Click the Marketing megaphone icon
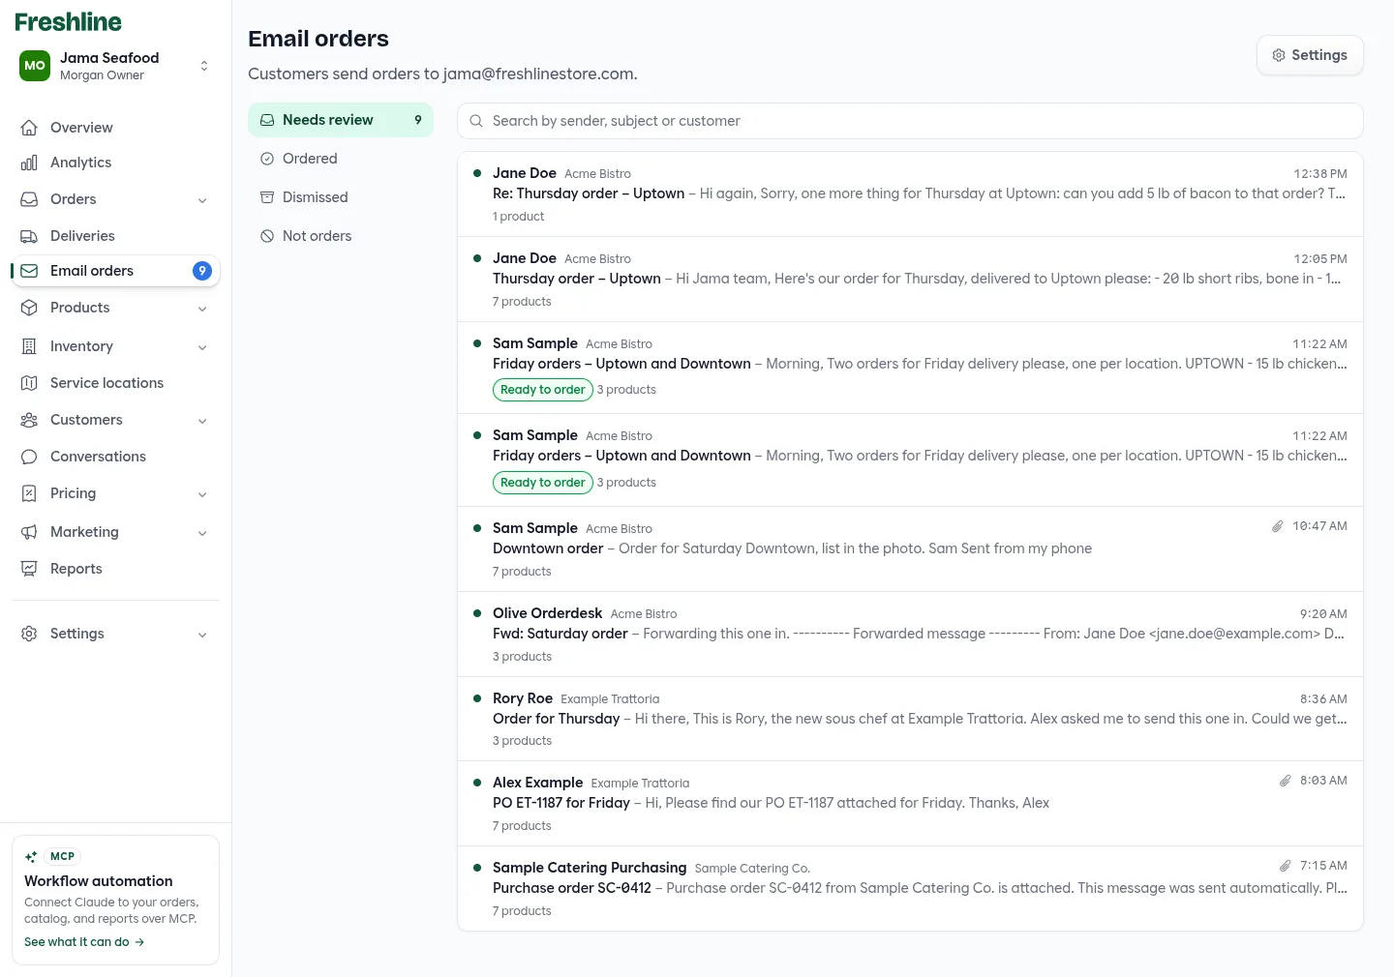Viewport: 1394px width, 977px height. [29, 532]
